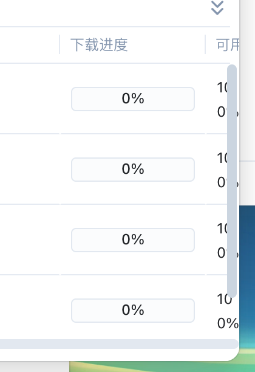Click the double chevron expand icon
Viewport: 255px width, 372px height.
pyautogui.click(x=217, y=8)
